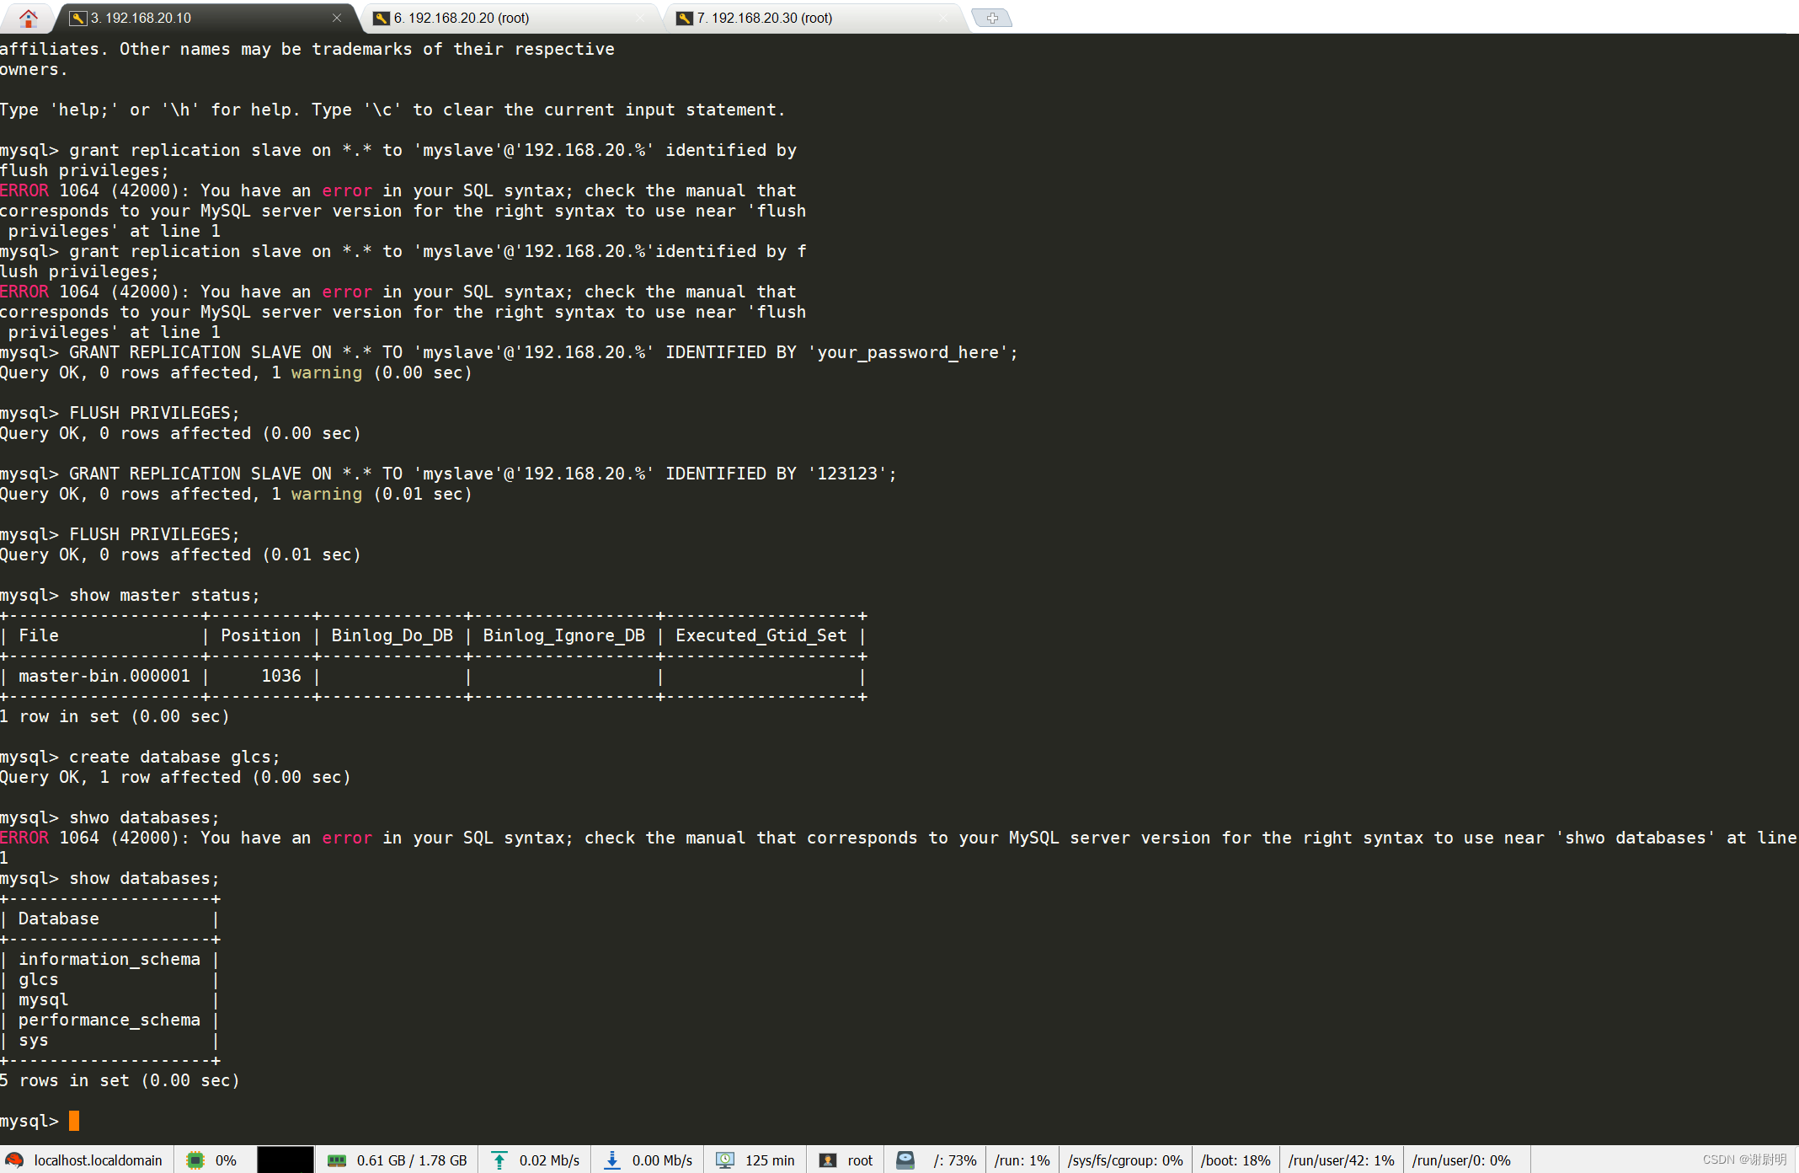Click the green upload arrow icon
The image size is (1799, 1173).
[x=499, y=1160]
